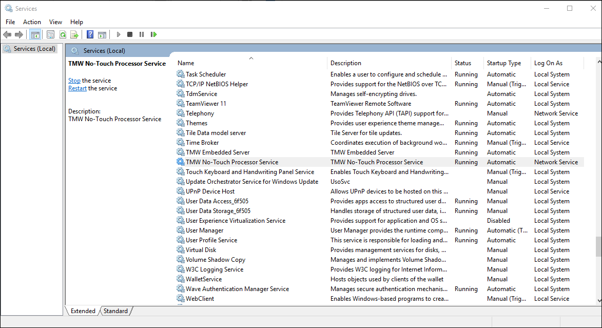Sort by the Startup Type column header

coord(503,63)
